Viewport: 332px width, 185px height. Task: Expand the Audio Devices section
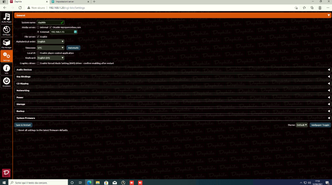(x=172, y=70)
